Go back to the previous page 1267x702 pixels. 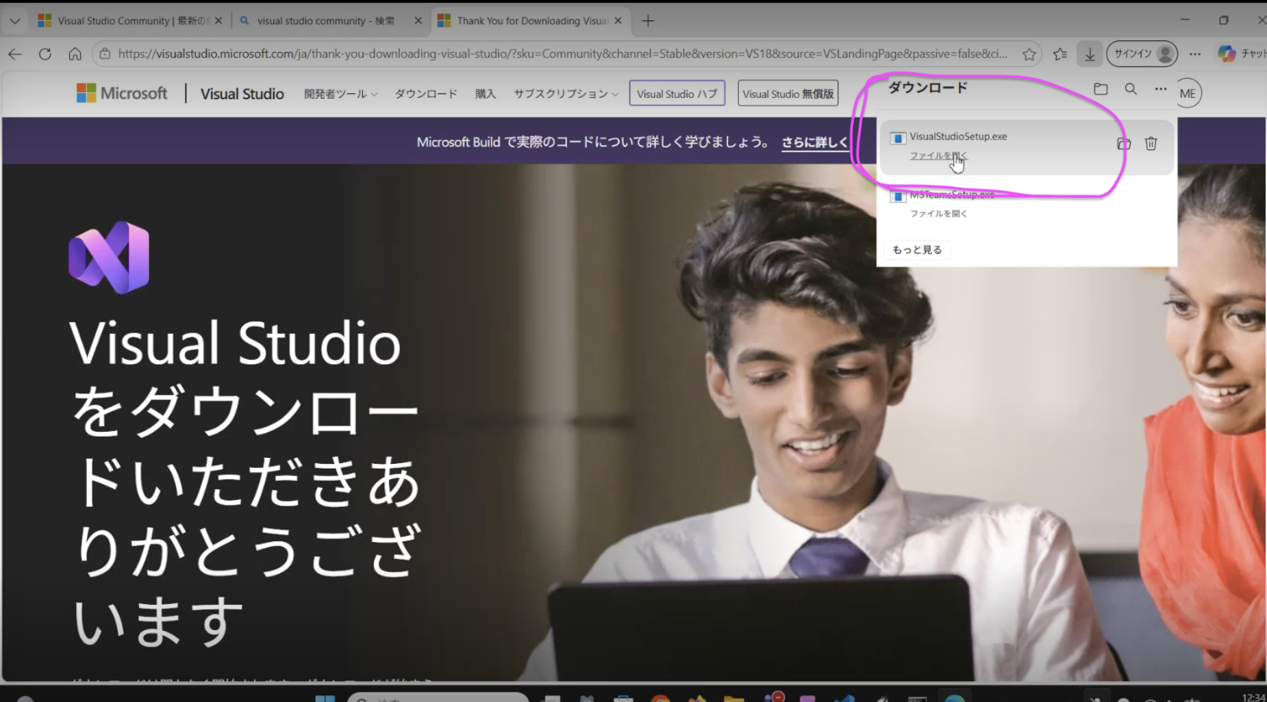pos(15,53)
